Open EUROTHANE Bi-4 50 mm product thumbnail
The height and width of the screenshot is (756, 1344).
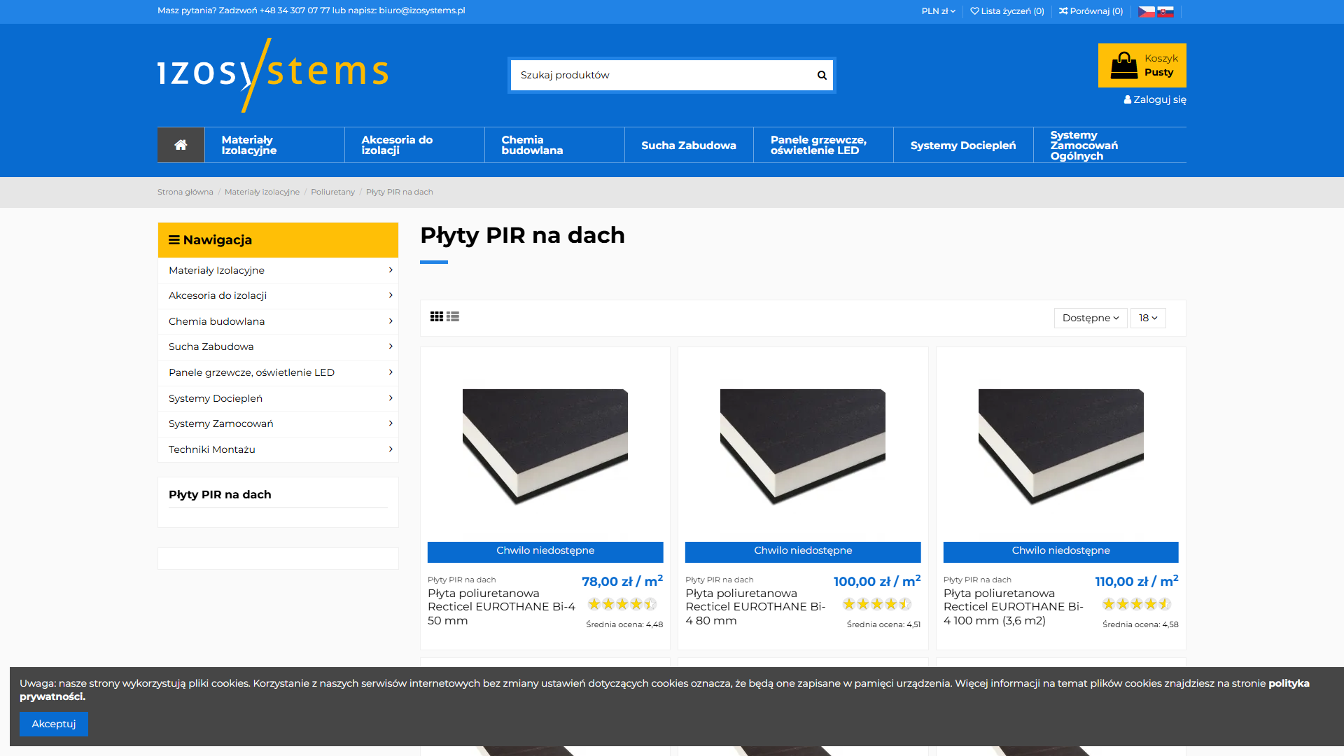click(x=545, y=447)
